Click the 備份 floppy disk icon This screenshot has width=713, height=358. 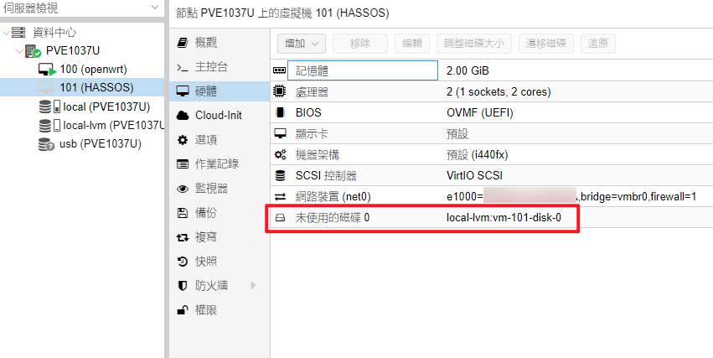point(183,213)
